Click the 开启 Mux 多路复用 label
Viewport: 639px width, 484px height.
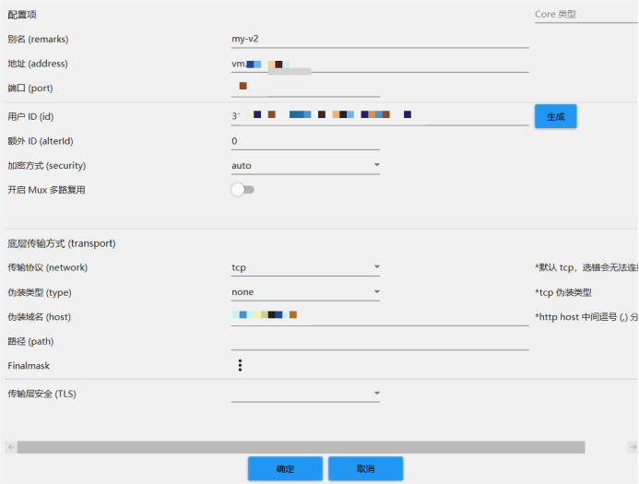(46, 190)
